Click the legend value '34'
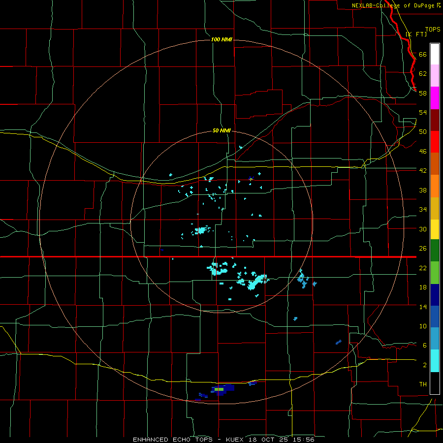 423,210
